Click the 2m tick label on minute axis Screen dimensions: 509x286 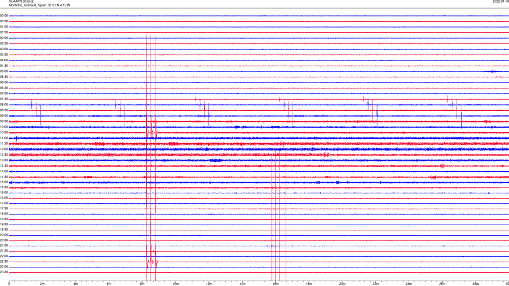tap(42, 284)
